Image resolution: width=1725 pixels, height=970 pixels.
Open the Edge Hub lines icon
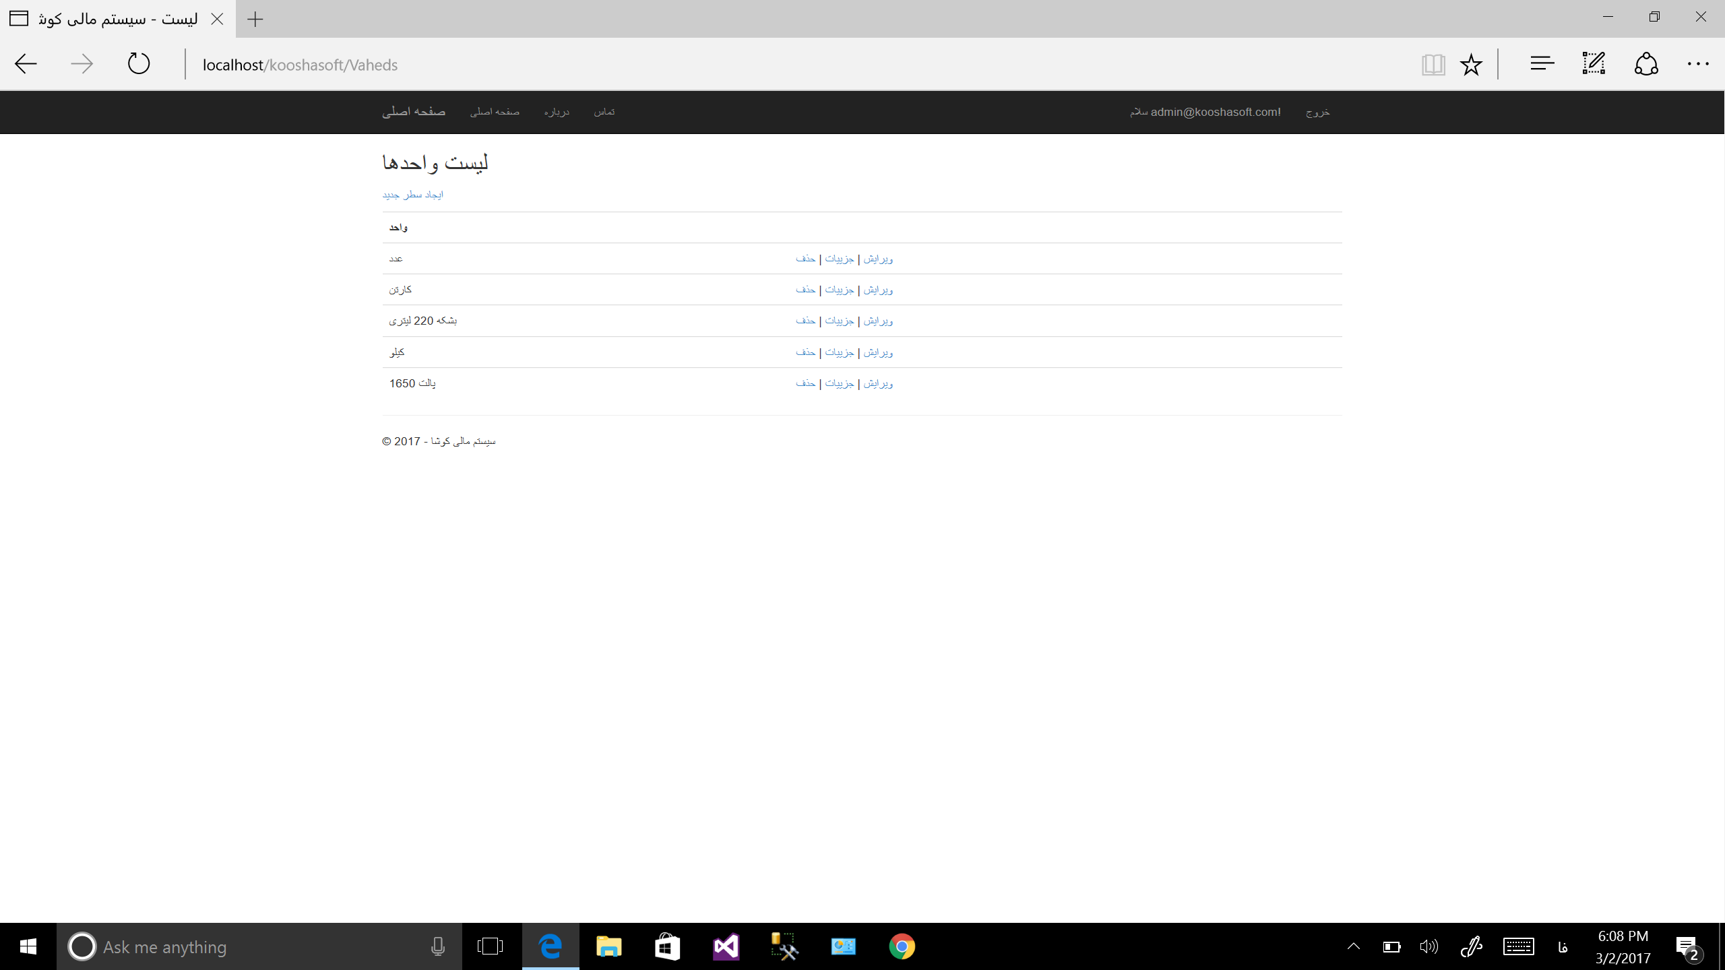point(1542,64)
